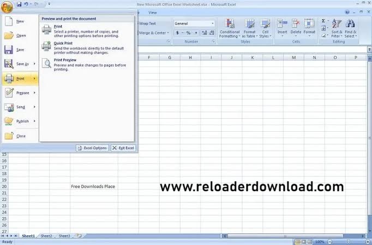
Task: Click Insert Worksheet tab icon
Action: [x=79, y=236]
